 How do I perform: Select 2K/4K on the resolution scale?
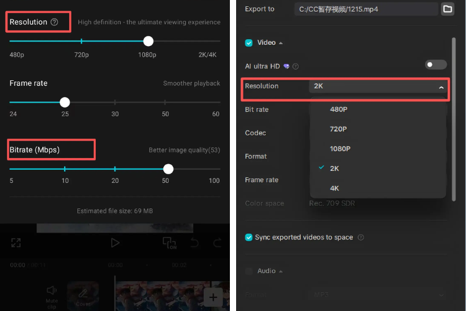(208, 55)
